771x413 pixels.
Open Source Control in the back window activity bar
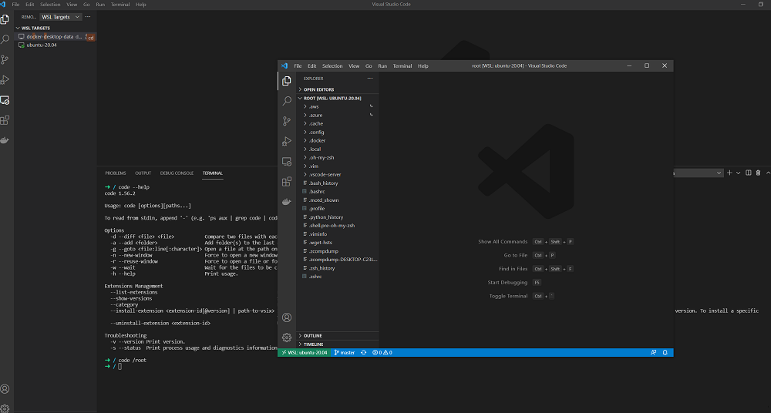(x=5, y=59)
